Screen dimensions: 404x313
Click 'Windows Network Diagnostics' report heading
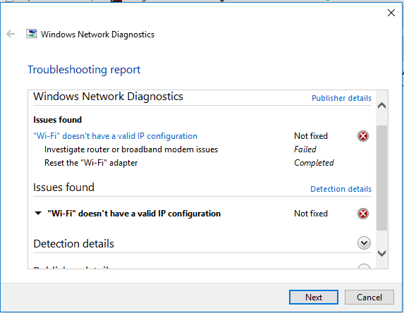108,97
